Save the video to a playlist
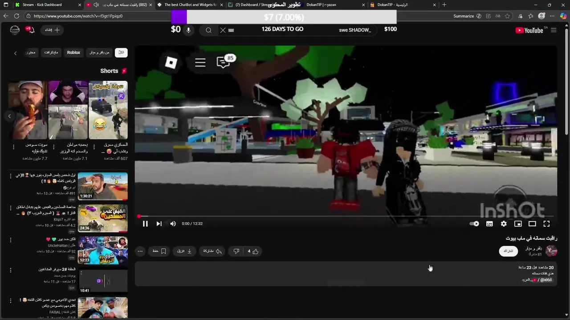This screenshot has width=570, height=320. click(159, 251)
